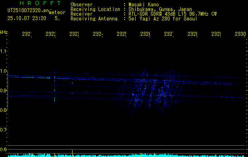This screenshot has width=248, height=157.
Task: Click the 2326 time axis label
Action: pyautogui.click(x=145, y=34)
